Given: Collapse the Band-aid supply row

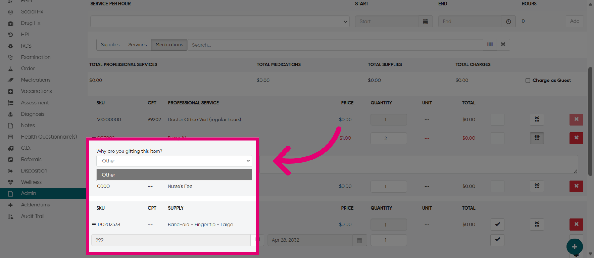Looking at the screenshot, I should (94, 224).
